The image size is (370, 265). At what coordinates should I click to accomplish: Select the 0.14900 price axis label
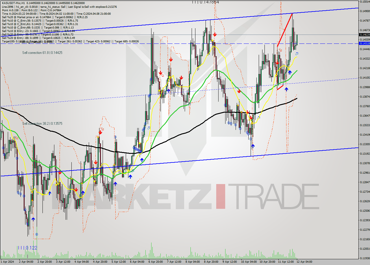point(365,11)
